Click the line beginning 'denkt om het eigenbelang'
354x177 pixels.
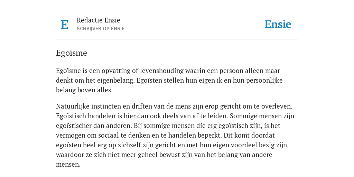[169, 80]
